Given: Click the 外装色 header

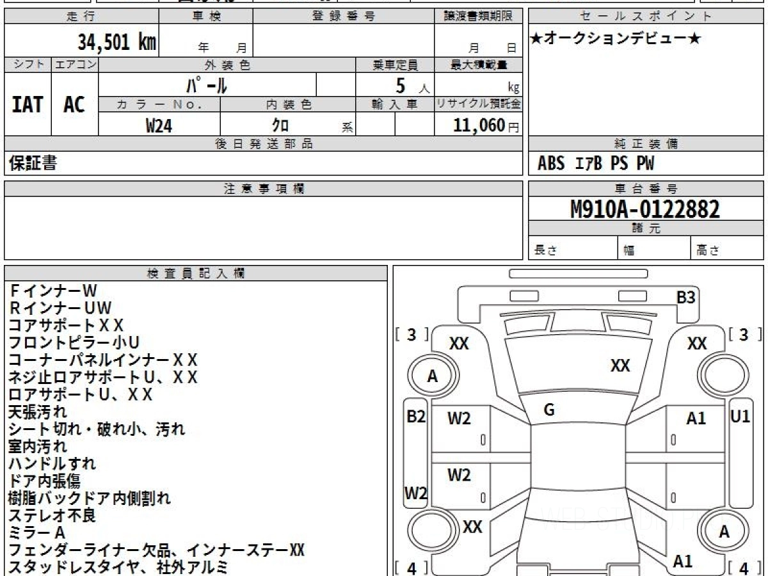Looking at the screenshot, I should click(227, 65).
